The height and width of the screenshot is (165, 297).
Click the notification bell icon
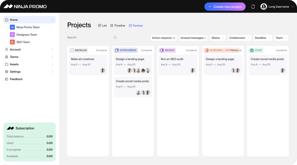point(253,7)
